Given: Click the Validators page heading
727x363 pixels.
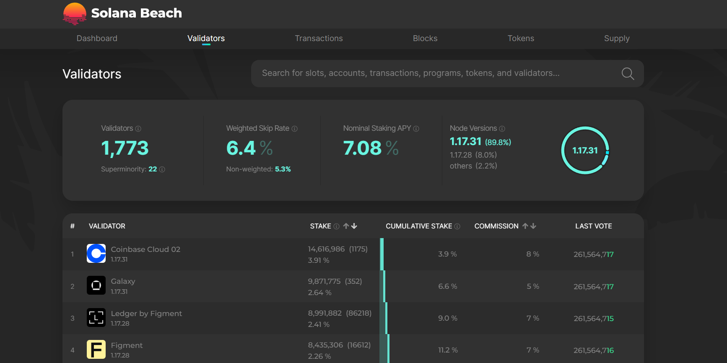Looking at the screenshot, I should (92, 74).
